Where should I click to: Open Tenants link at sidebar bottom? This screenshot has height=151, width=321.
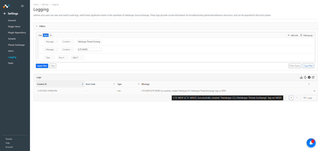pos(9,139)
